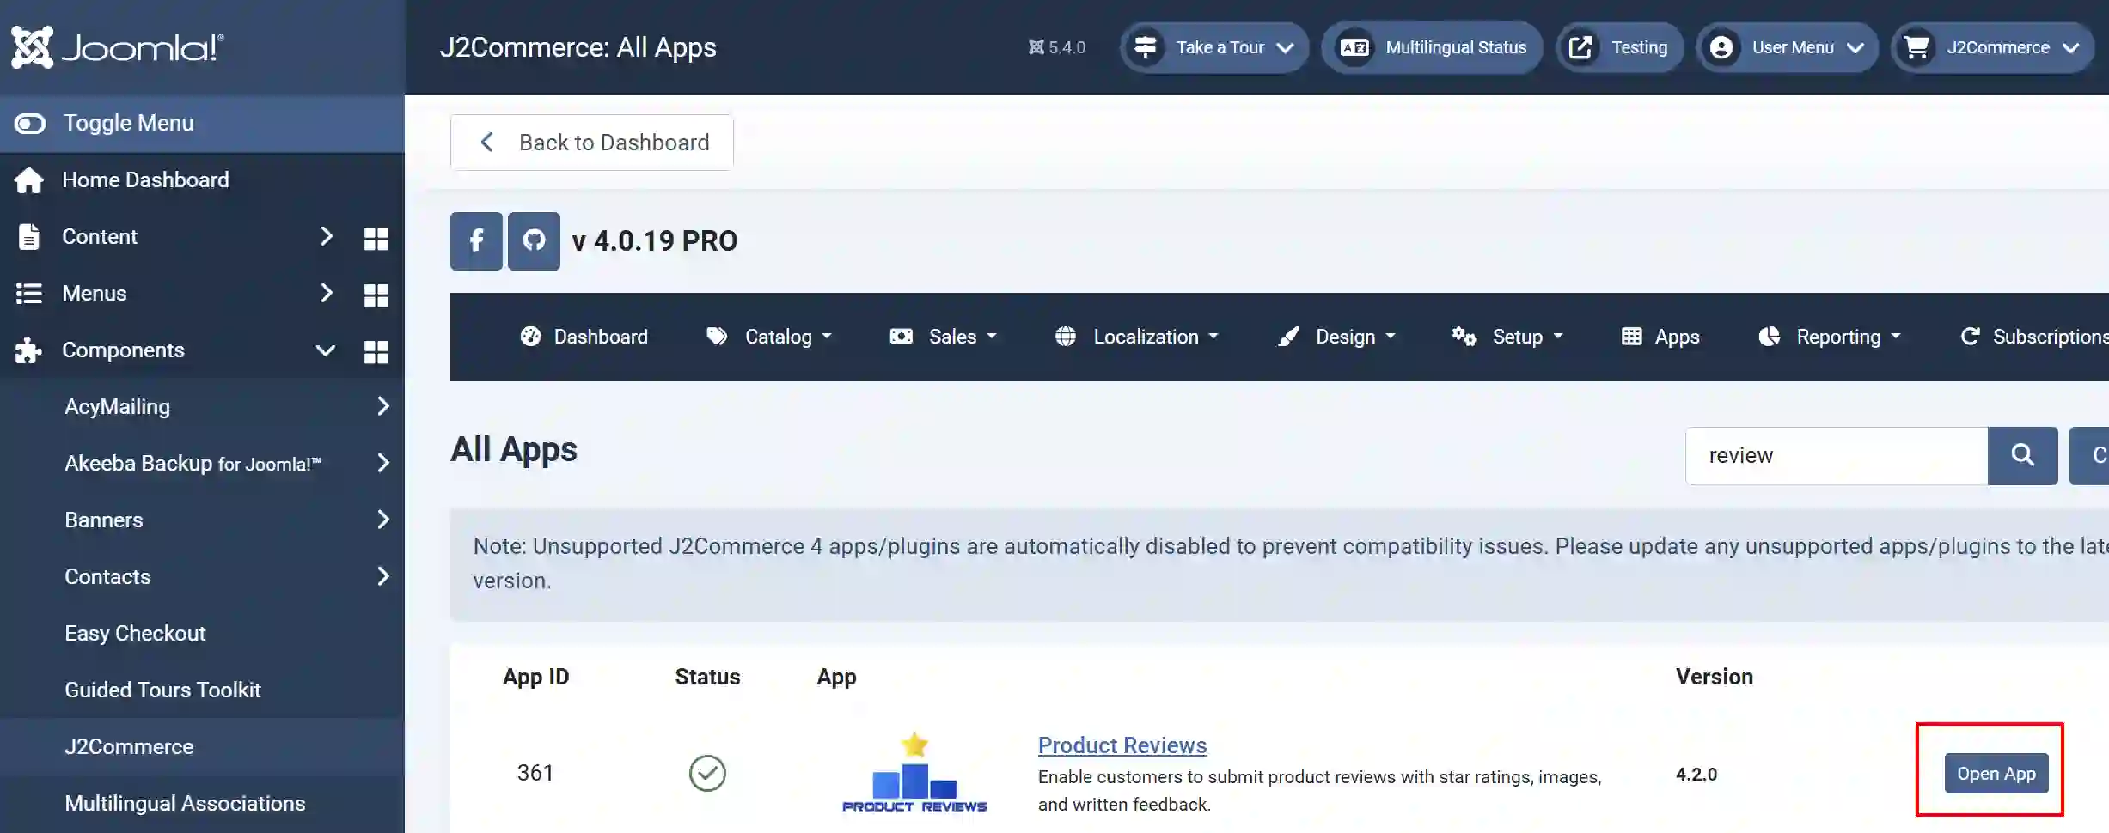Click the Menus list icon in sidebar
2109x833 pixels.
pos(29,294)
